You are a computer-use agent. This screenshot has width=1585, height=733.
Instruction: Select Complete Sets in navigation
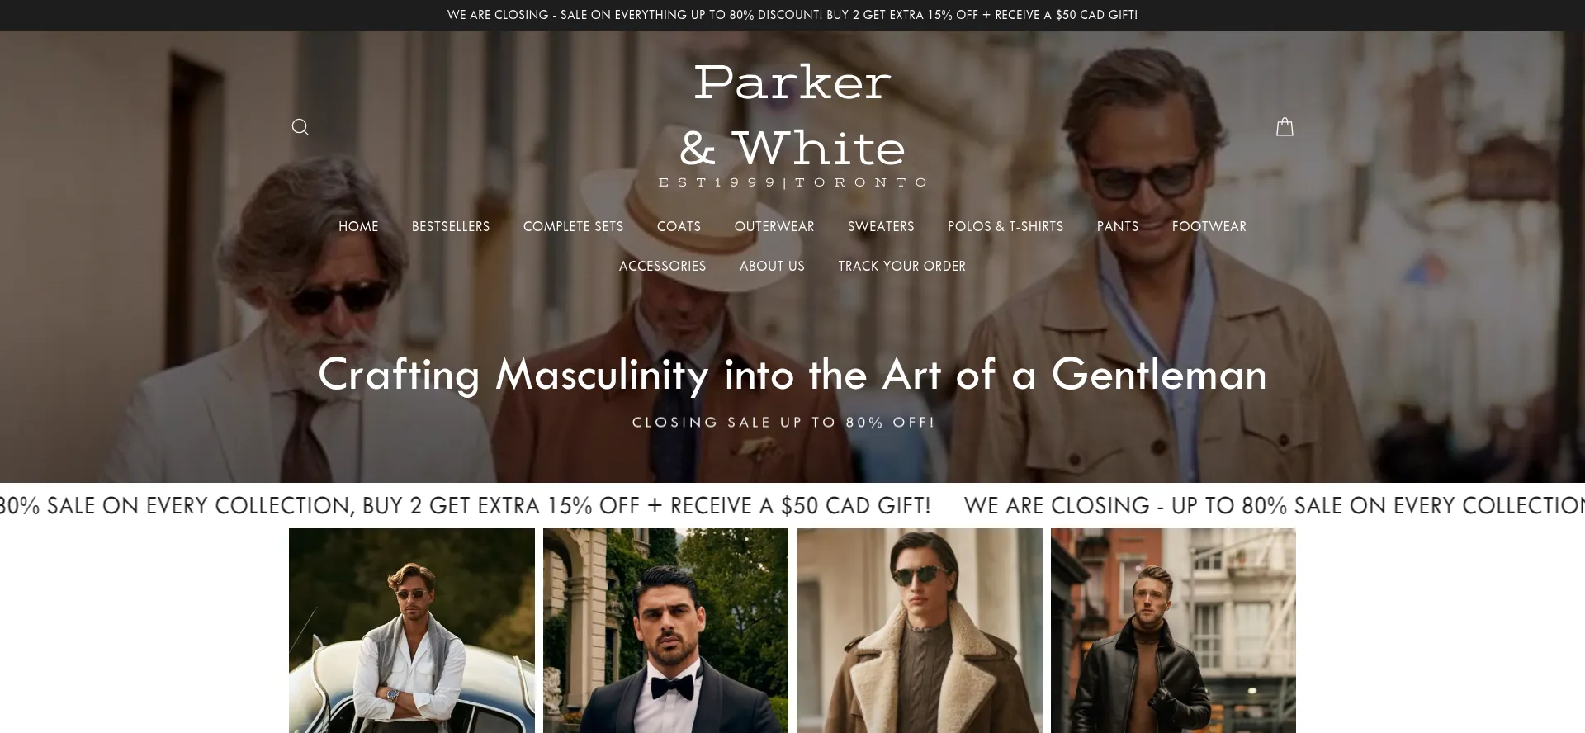[x=573, y=226]
